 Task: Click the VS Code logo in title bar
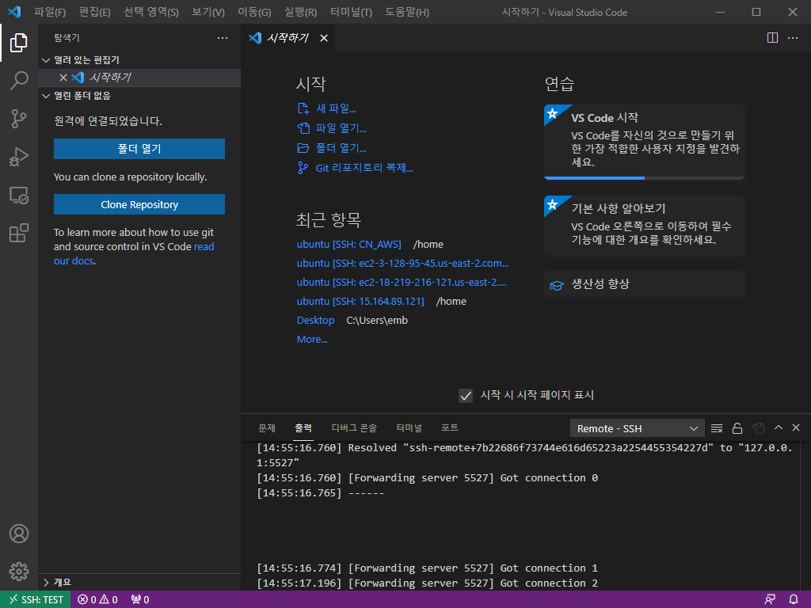(x=14, y=12)
